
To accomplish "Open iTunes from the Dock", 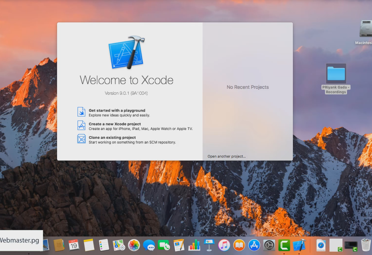I will pos(224,245).
